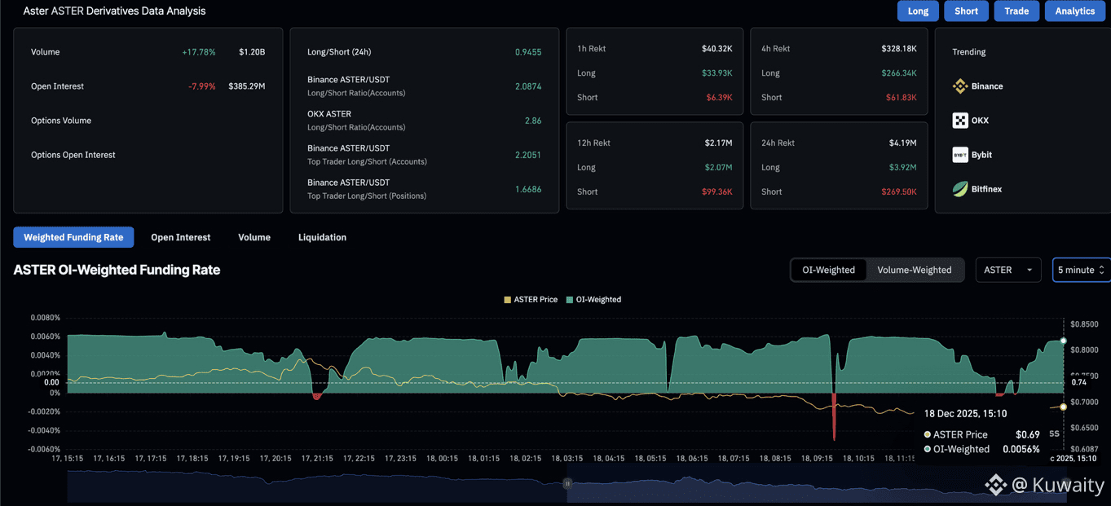Viewport: 1111px width, 506px height.
Task: Toggle the OI-Weighted legend series
Action: (x=593, y=300)
